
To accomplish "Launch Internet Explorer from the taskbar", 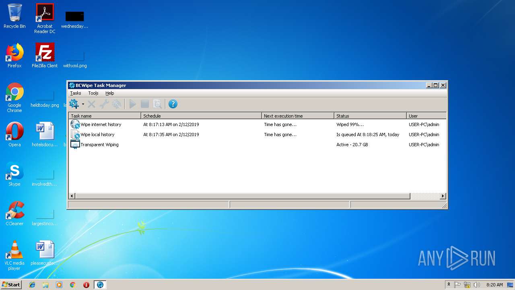I will (x=32, y=285).
